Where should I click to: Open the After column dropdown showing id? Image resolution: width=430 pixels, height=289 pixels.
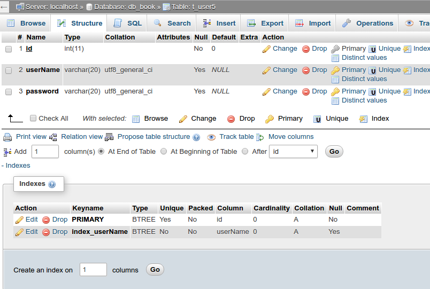(293, 152)
